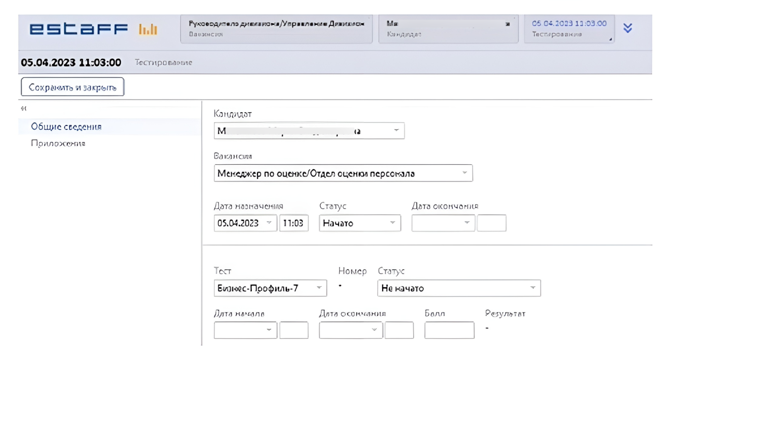Click the estaff logo
The height and width of the screenshot is (436, 776).
tap(79, 29)
